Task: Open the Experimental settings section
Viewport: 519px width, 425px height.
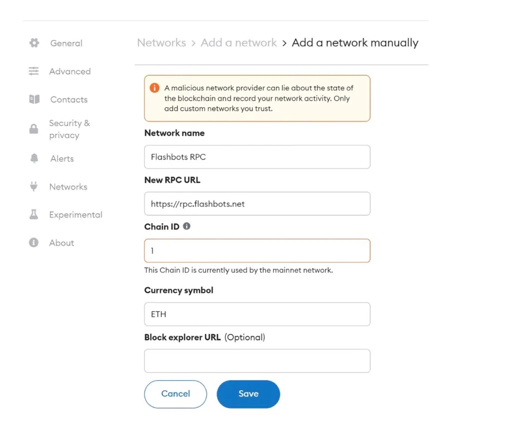Action: tap(75, 215)
